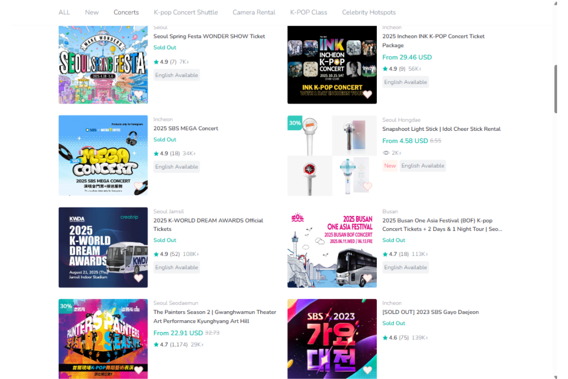Viewport: 568px width, 379px height.
Task: Open the K-pop Concert Shuttle tab
Action: (186, 12)
